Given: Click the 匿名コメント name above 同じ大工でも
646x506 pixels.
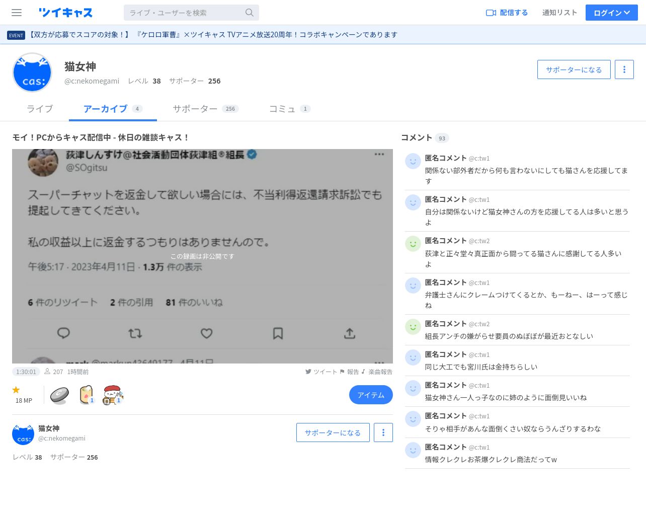Looking at the screenshot, I should click(446, 354).
